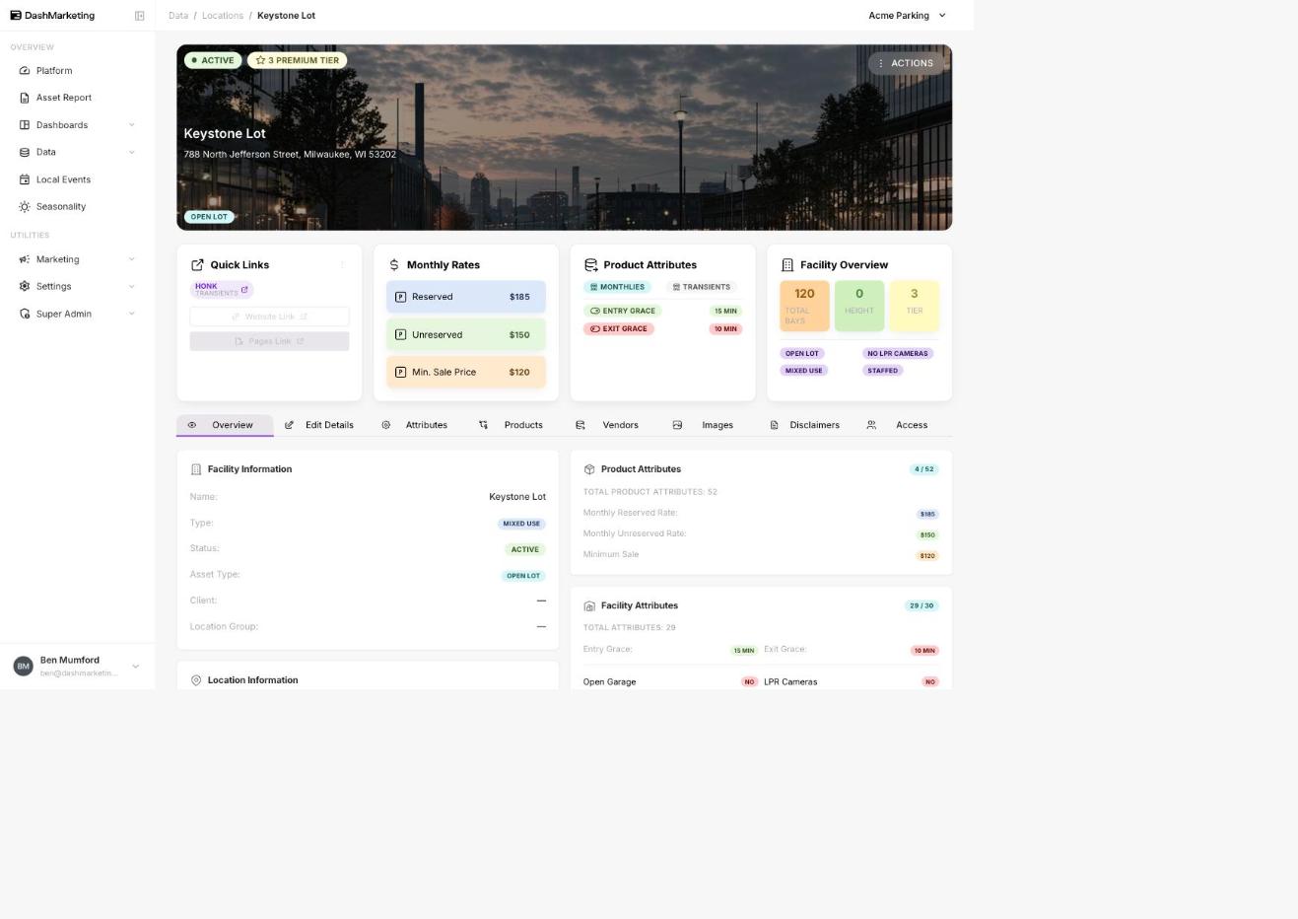Image resolution: width=1298 pixels, height=919 pixels.
Task: Expand the Data sidebar menu
Action: pyautogui.click(x=132, y=152)
